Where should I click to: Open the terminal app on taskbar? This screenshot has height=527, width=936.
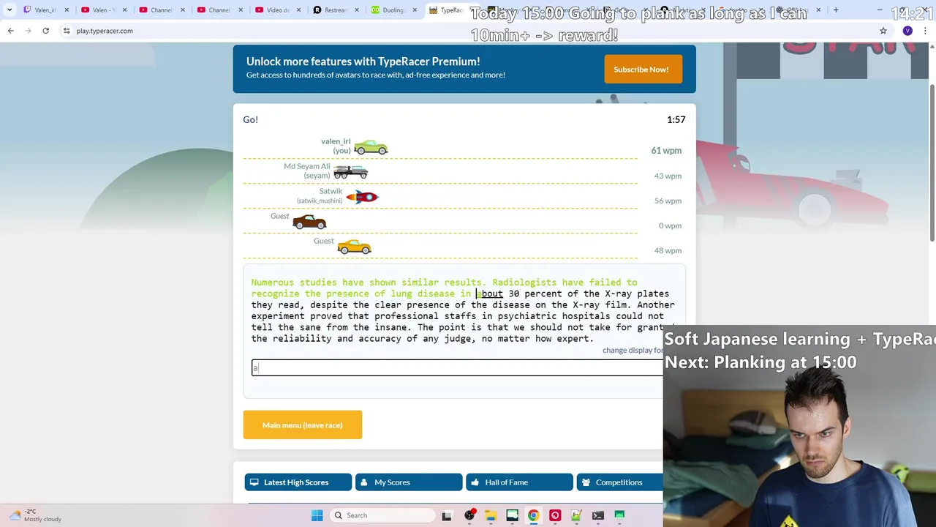tap(598, 515)
